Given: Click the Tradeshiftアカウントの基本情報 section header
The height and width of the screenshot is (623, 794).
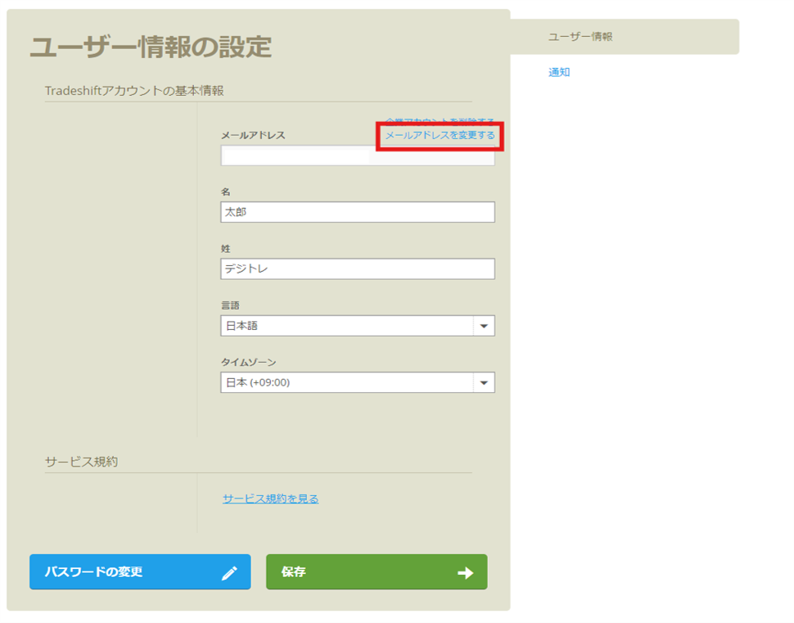Looking at the screenshot, I should coord(134,90).
